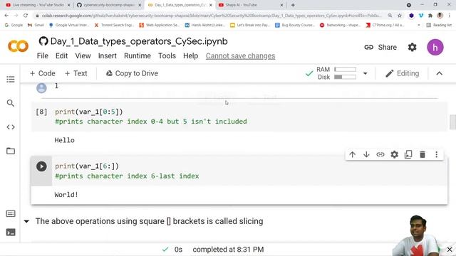Open the code snippets panel
Viewport: 456px width, 256px height.
click(11, 127)
